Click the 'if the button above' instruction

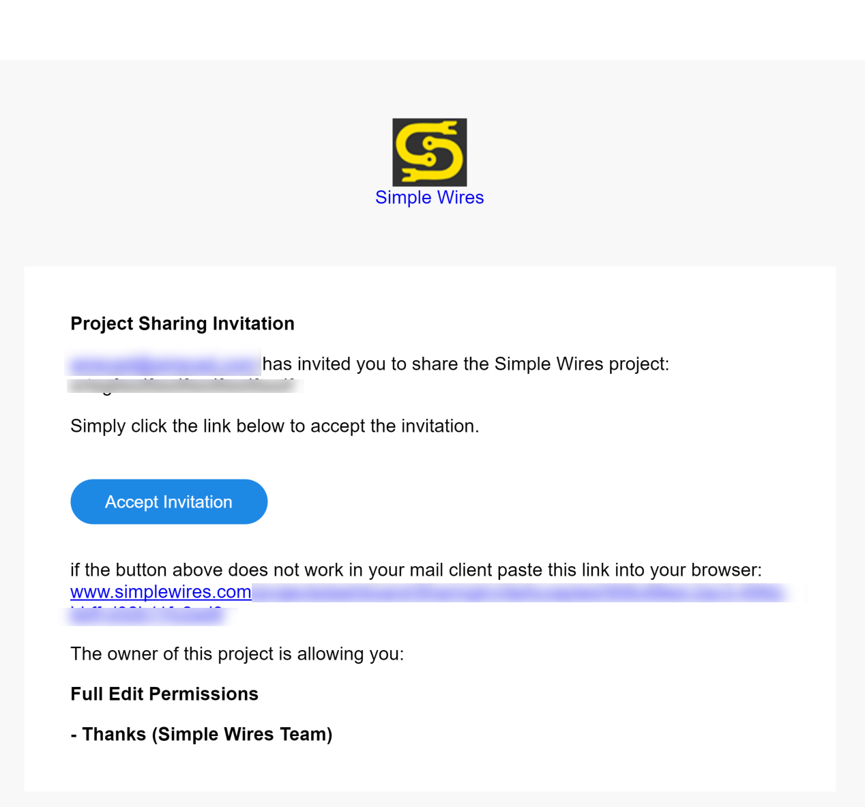click(416, 570)
